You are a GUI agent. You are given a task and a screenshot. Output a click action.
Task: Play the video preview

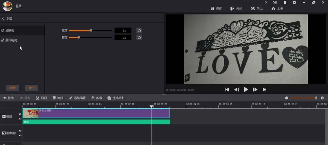pyautogui.click(x=246, y=90)
